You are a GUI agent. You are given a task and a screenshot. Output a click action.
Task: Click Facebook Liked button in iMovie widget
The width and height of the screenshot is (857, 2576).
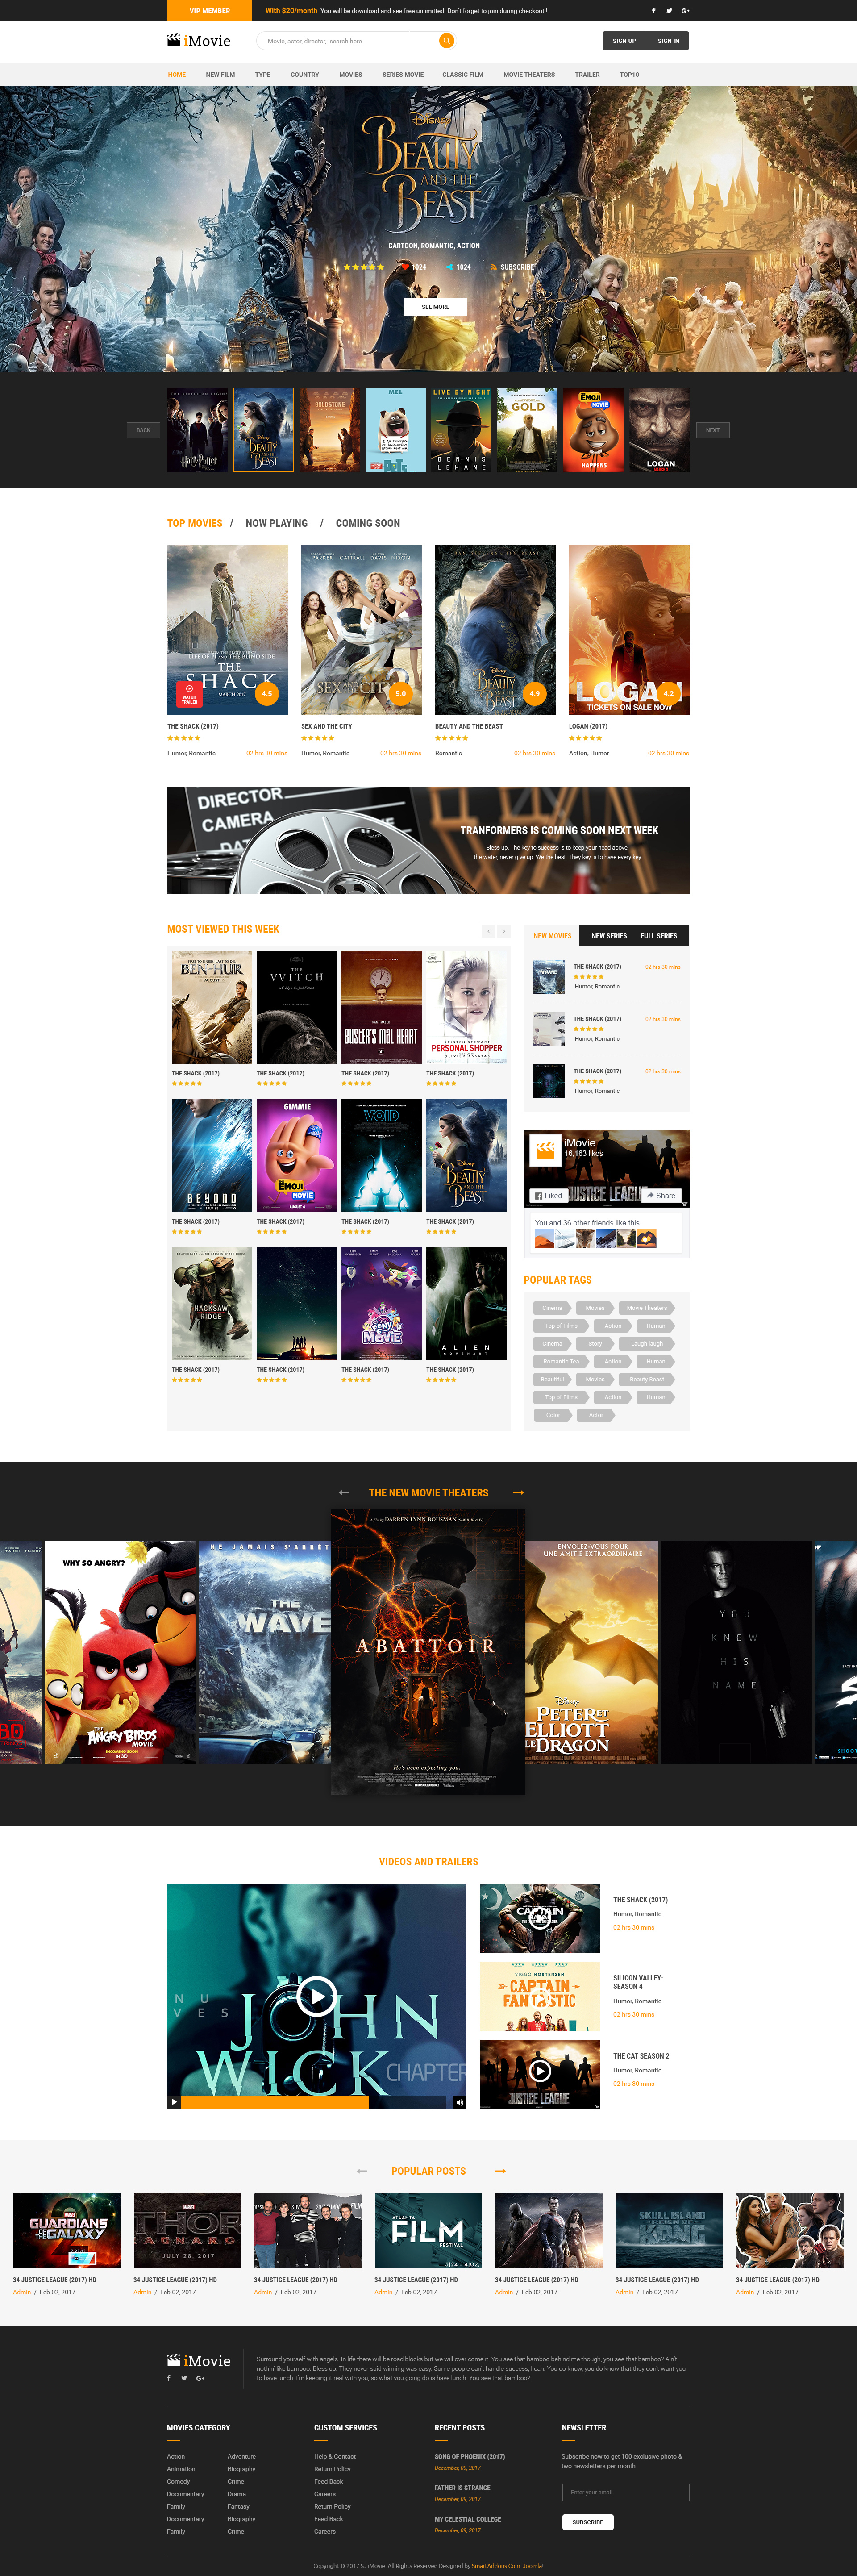click(548, 1195)
